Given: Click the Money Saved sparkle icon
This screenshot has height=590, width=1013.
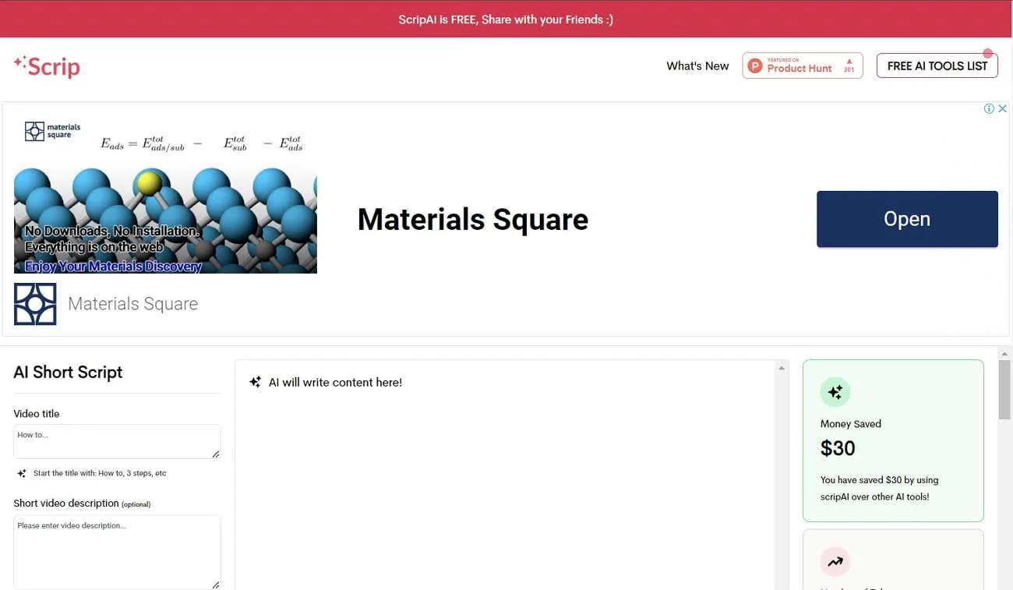Looking at the screenshot, I should pyautogui.click(x=835, y=392).
